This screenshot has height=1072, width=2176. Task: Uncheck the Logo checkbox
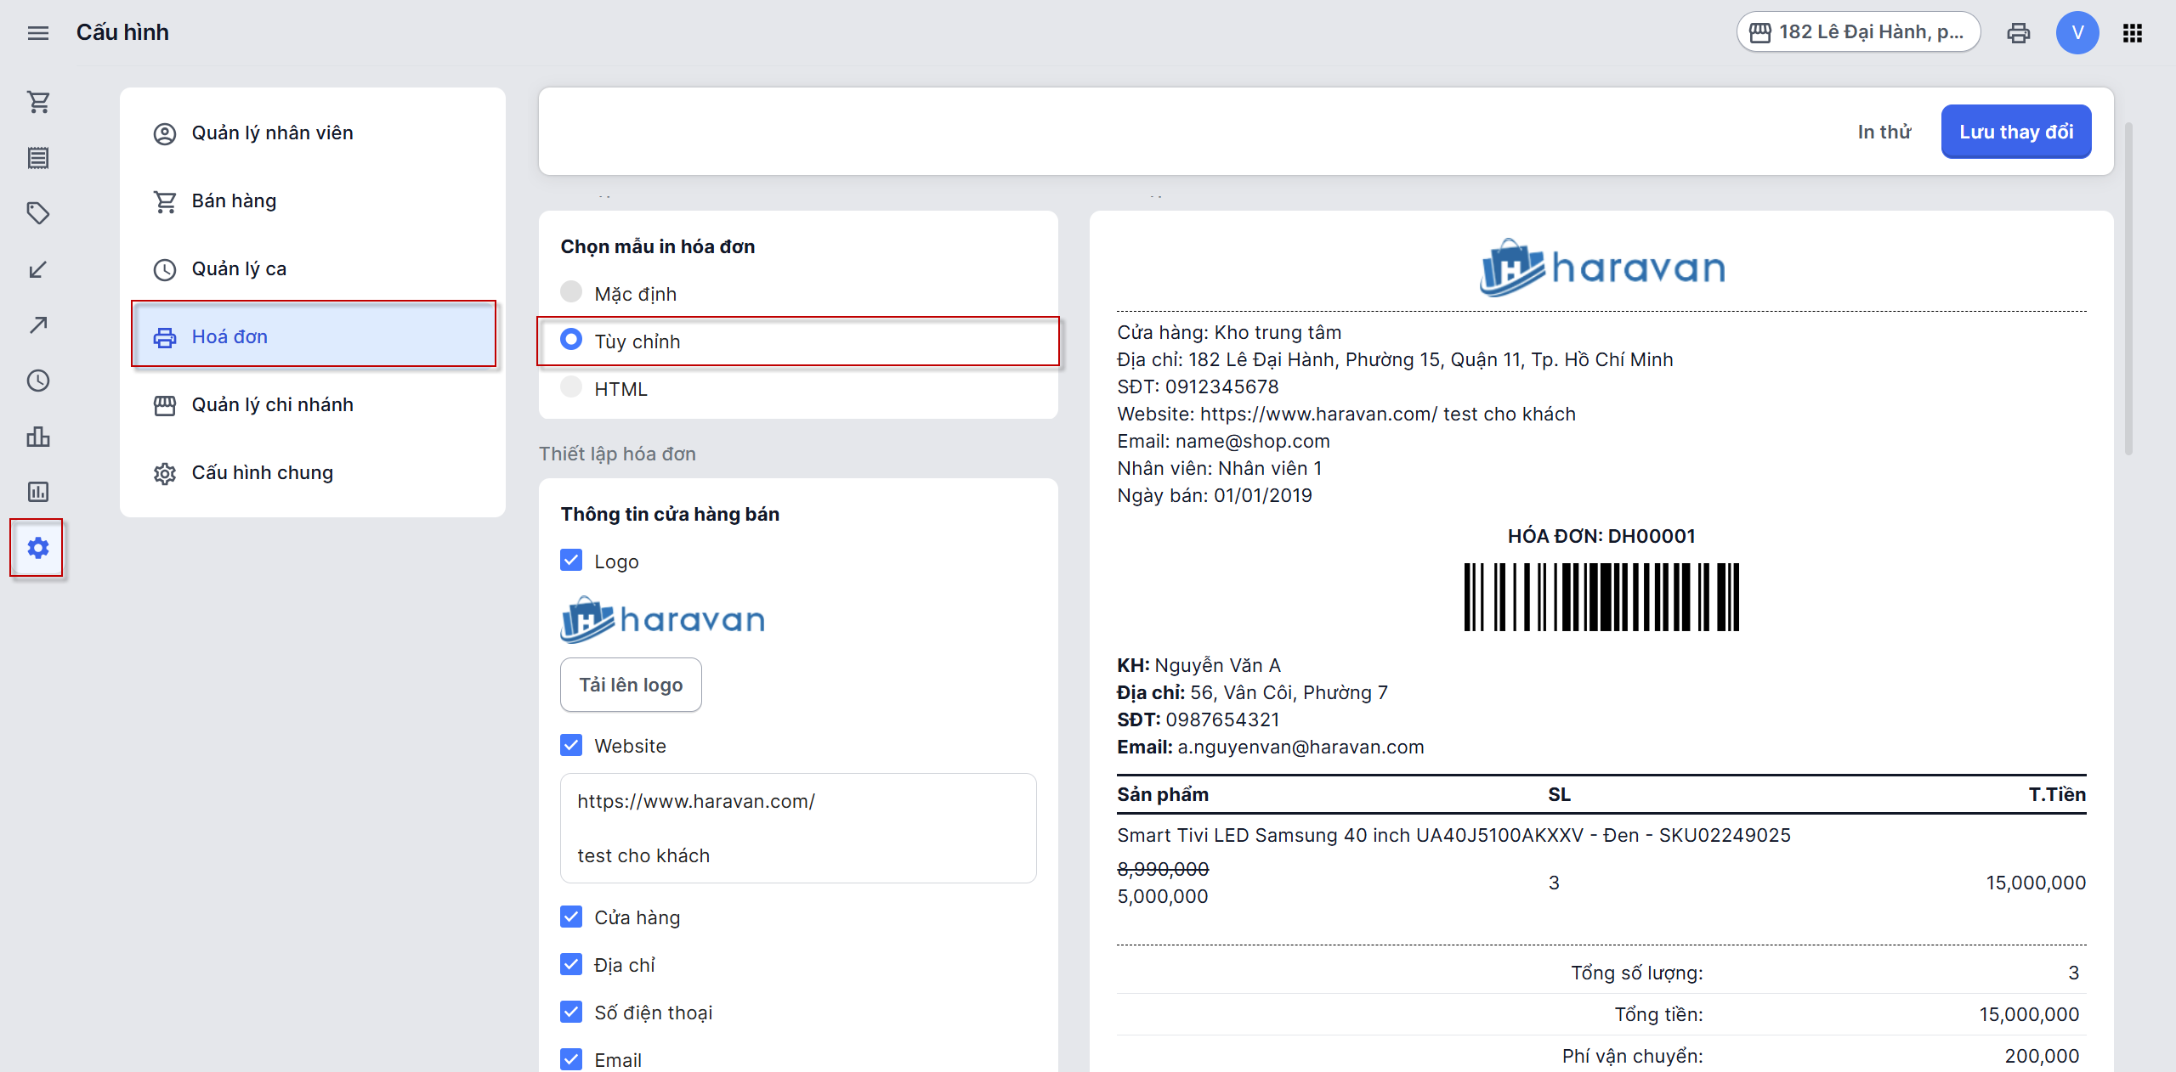(x=571, y=561)
